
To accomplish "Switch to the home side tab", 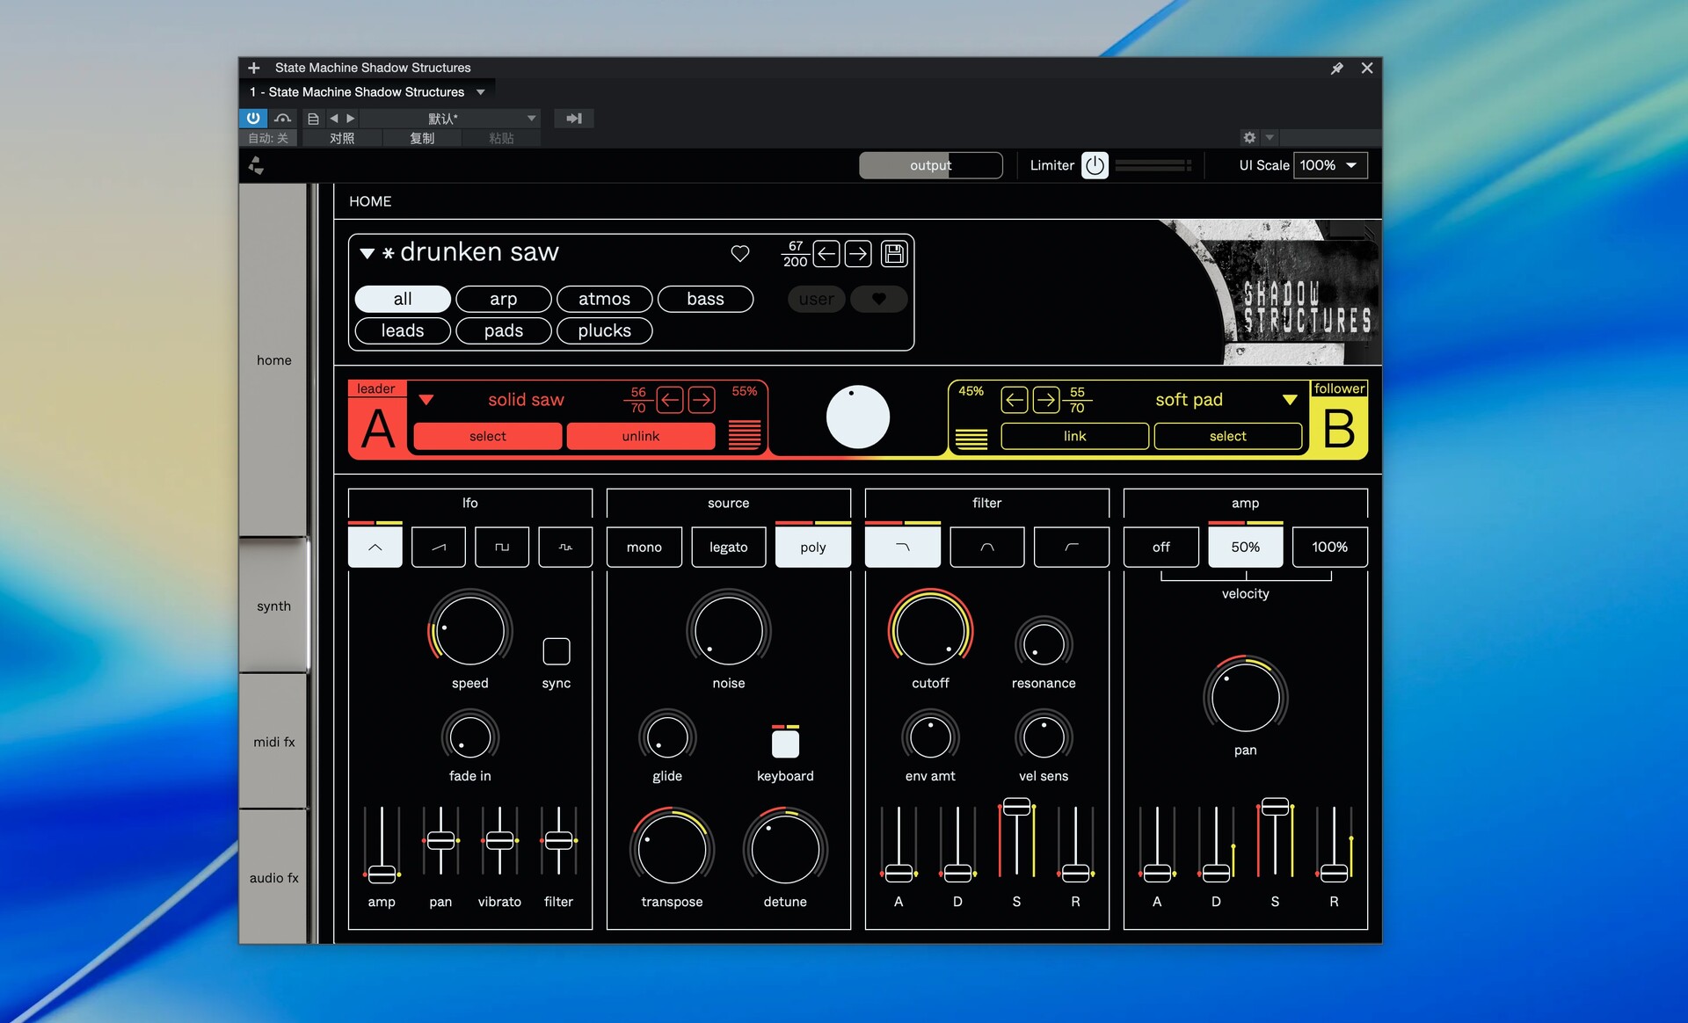I will tap(273, 360).
